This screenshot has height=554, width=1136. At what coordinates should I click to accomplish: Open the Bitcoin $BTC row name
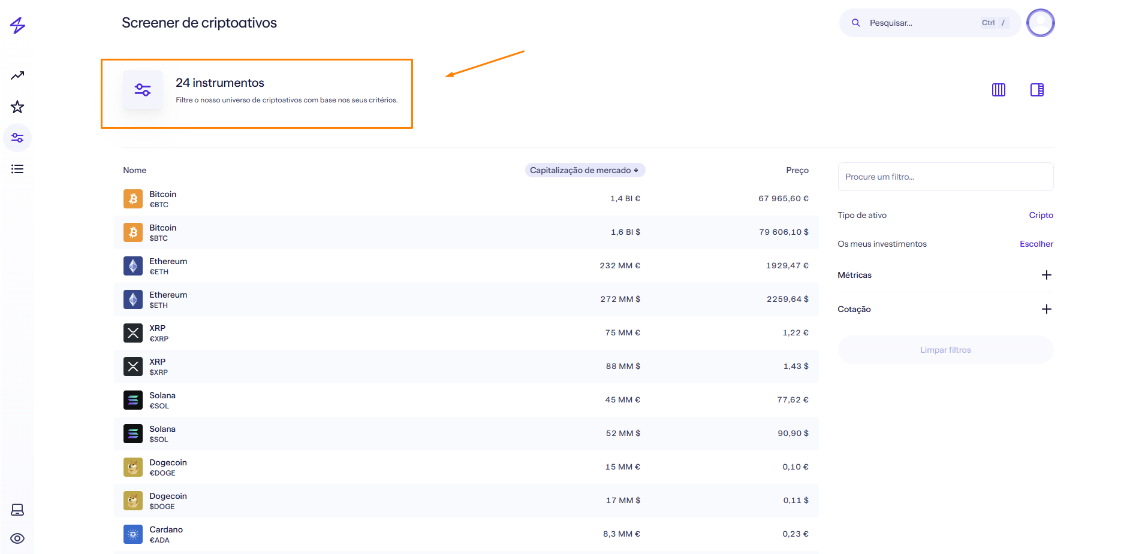coord(163,228)
